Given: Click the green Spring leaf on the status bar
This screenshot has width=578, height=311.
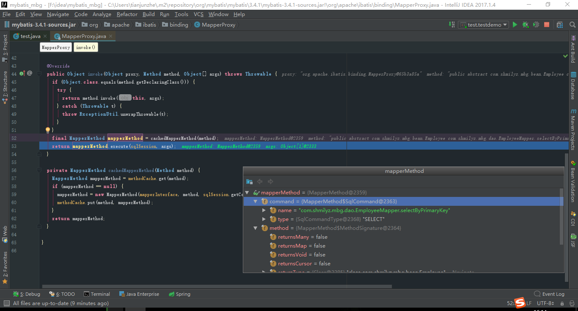Looking at the screenshot, I should coord(171,294).
